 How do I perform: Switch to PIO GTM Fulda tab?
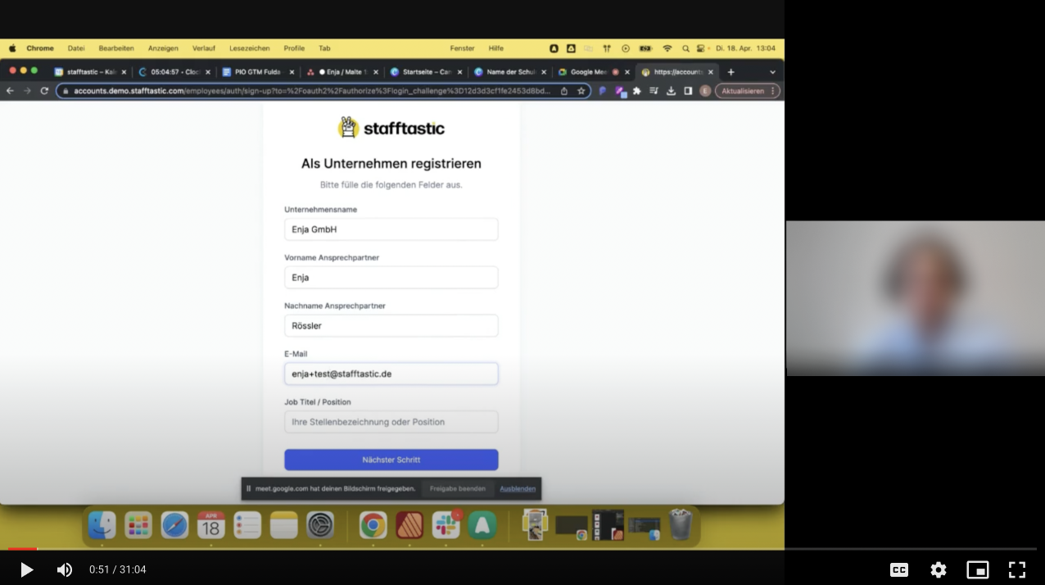pos(257,72)
